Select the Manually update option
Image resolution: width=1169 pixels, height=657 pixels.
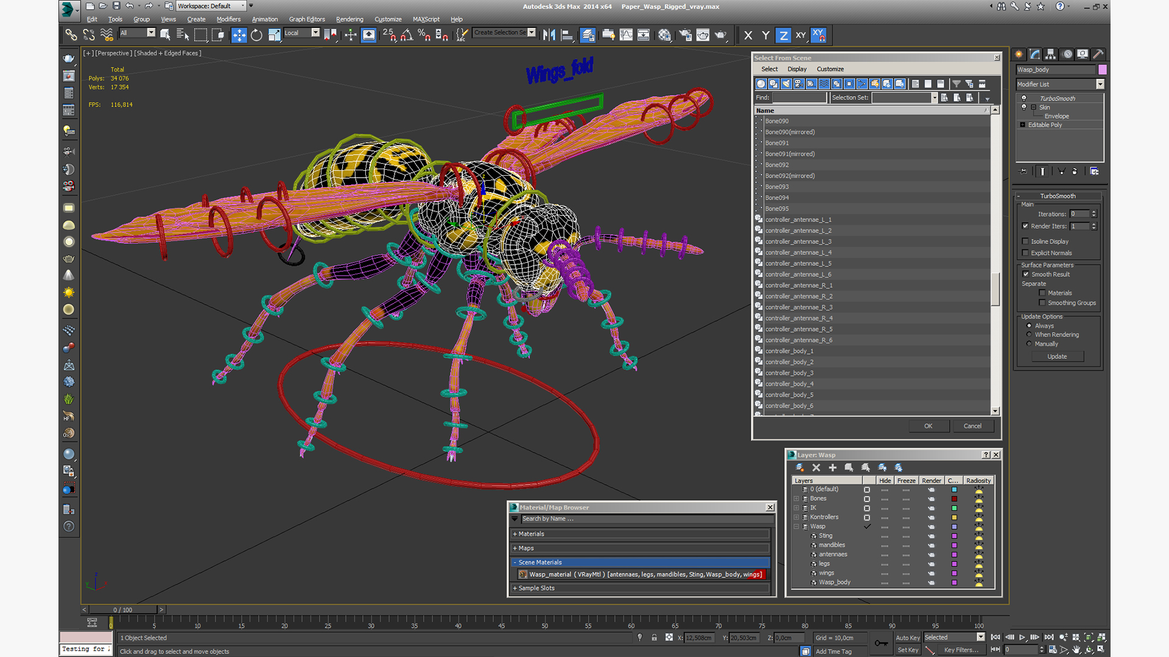coord(1030,344)
